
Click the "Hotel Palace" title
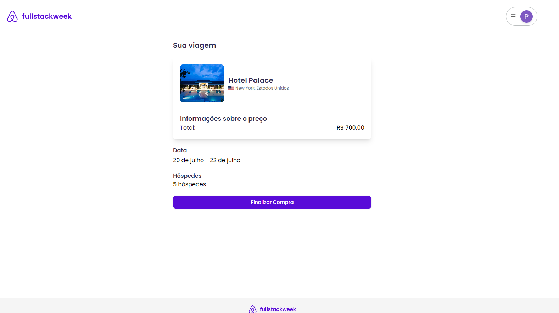pos(251,80)
